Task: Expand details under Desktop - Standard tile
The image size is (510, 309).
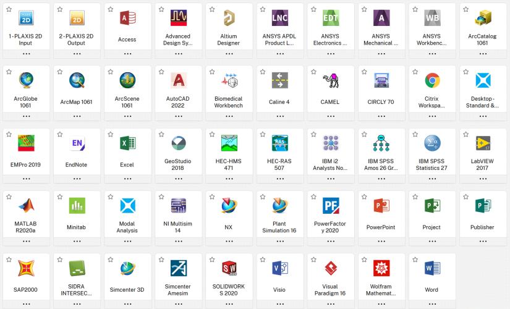Action: (483, 116)
